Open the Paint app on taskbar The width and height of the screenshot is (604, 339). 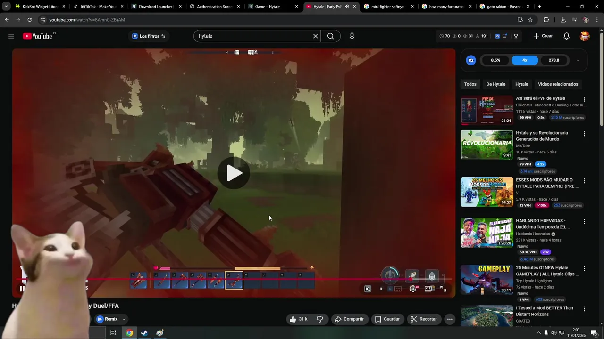[160, 333]
